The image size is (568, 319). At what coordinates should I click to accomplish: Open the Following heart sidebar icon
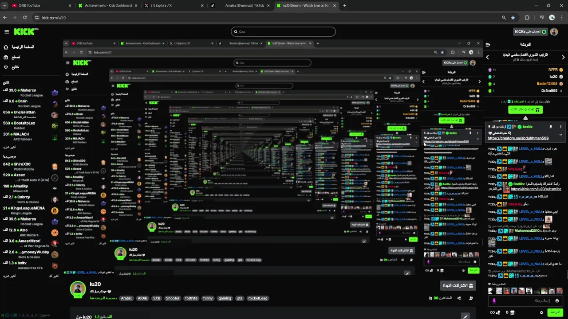tap(6, 67)
